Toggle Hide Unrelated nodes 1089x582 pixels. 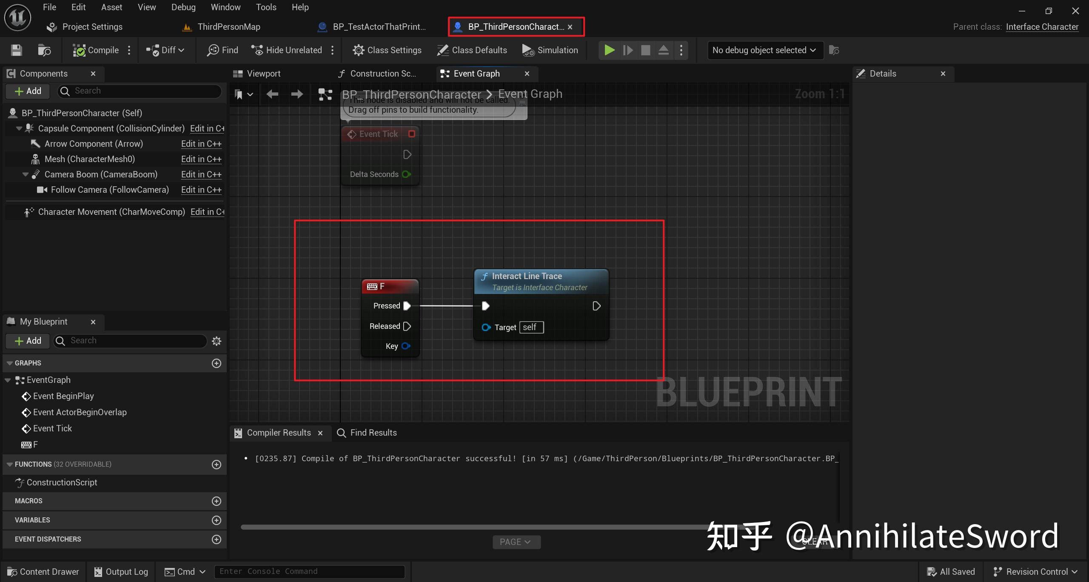287,50
